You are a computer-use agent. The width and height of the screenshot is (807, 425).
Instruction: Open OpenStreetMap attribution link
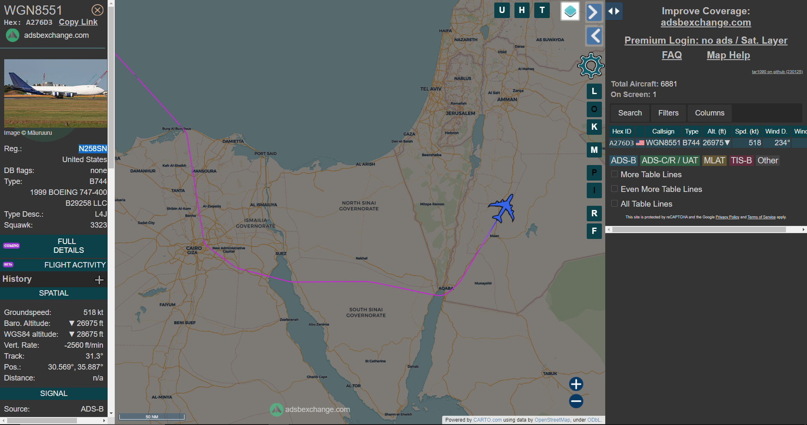click(552, 420)
